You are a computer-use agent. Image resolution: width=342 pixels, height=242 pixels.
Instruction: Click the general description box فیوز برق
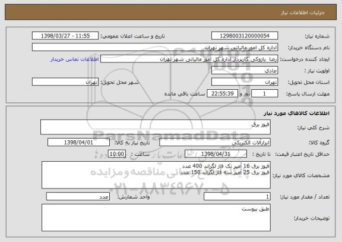(x=156, y=127)
